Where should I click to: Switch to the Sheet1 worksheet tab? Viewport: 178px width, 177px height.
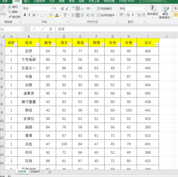click(x=35, y=172)
